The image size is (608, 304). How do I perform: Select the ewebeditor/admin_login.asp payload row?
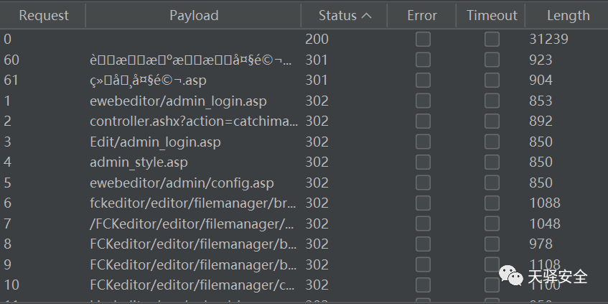(x=178, y=101)
